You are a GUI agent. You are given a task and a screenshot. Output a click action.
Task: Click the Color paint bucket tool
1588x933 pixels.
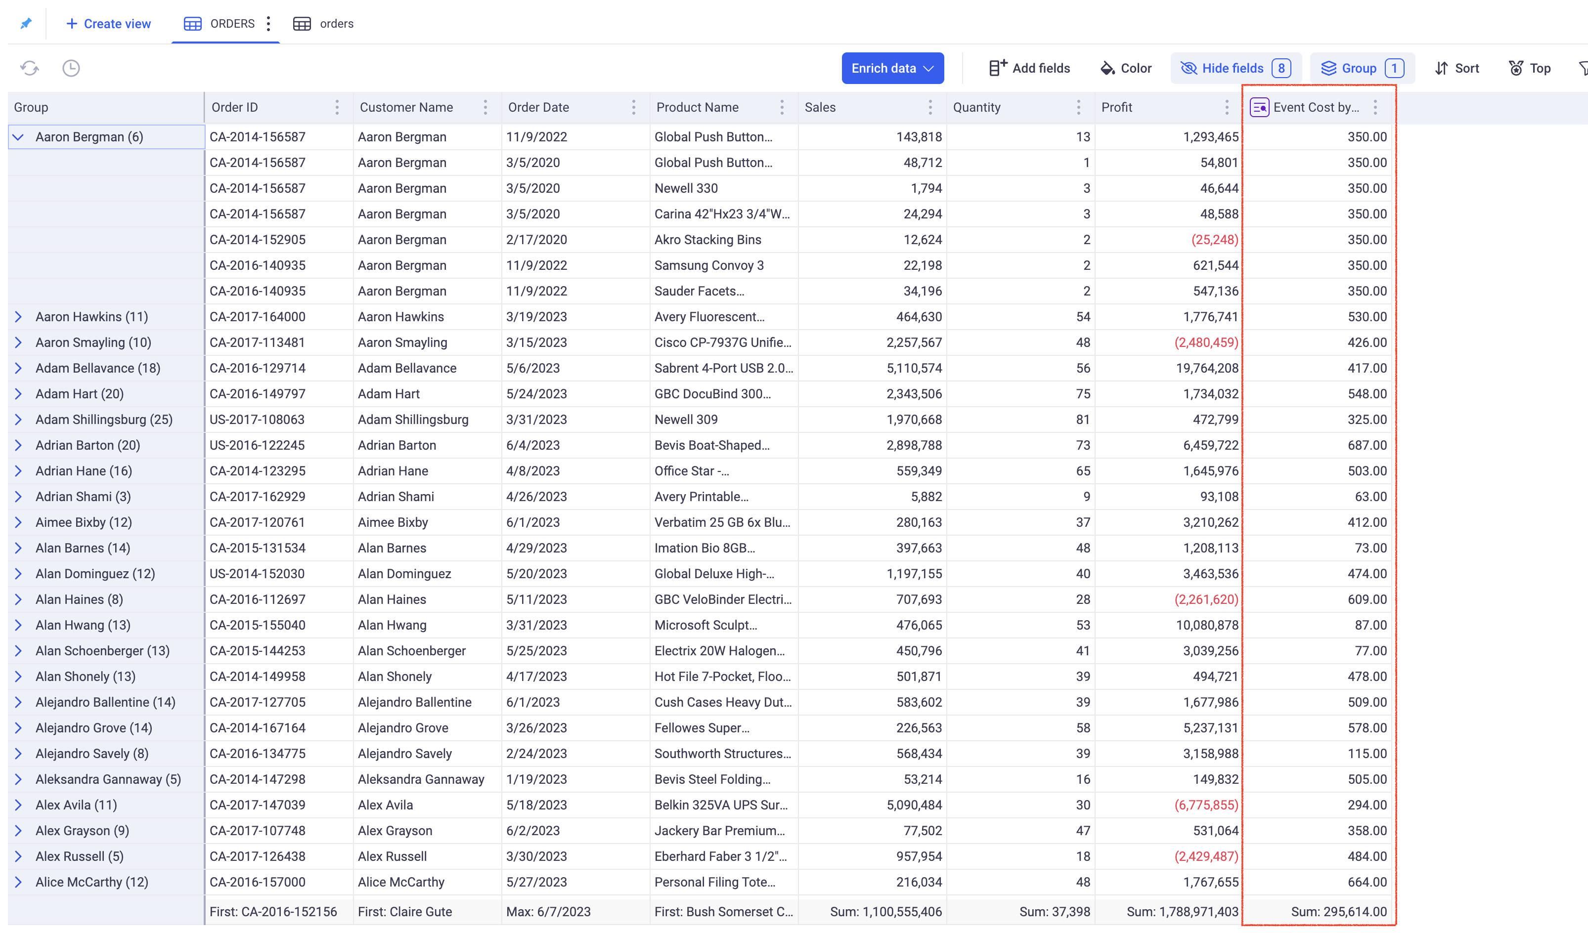click(x=1125, y=68)
